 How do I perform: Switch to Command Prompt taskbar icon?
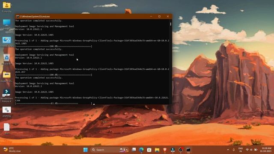coord(188,150)
